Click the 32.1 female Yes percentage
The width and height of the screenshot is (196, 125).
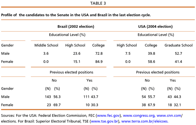point(177,105)
